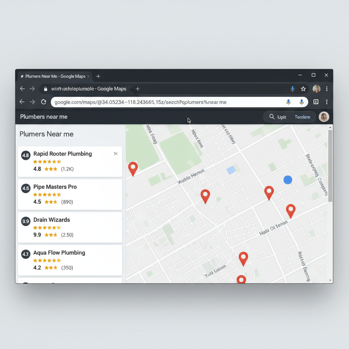The height and width of the screenshot is (349, 349).
Task: Click the (890) review count
Action: [x=67, y=202]
